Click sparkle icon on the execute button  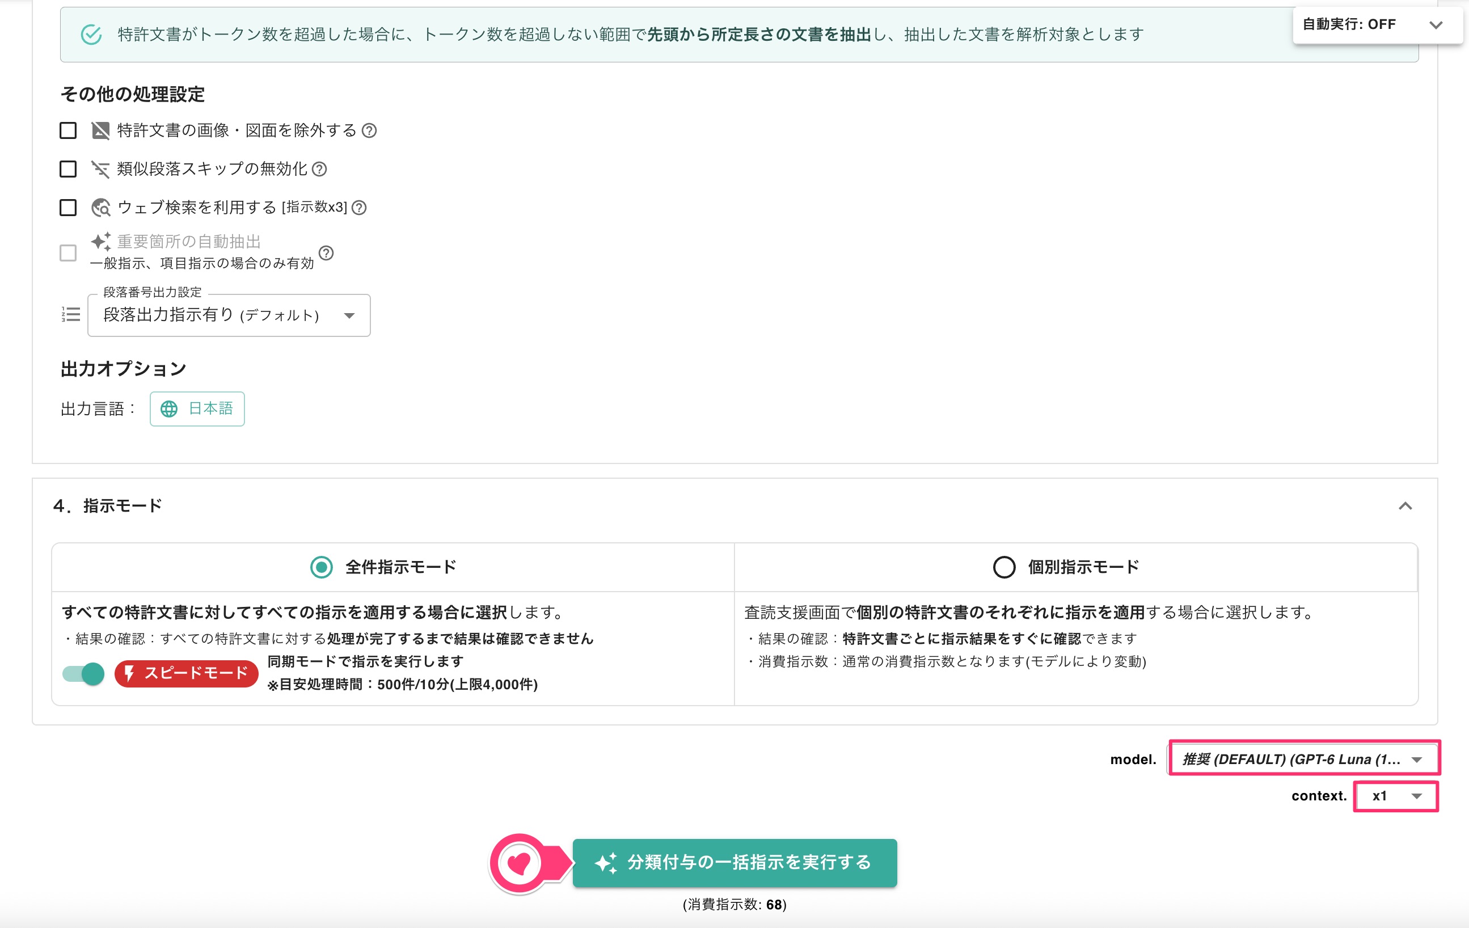pos(606,863)
